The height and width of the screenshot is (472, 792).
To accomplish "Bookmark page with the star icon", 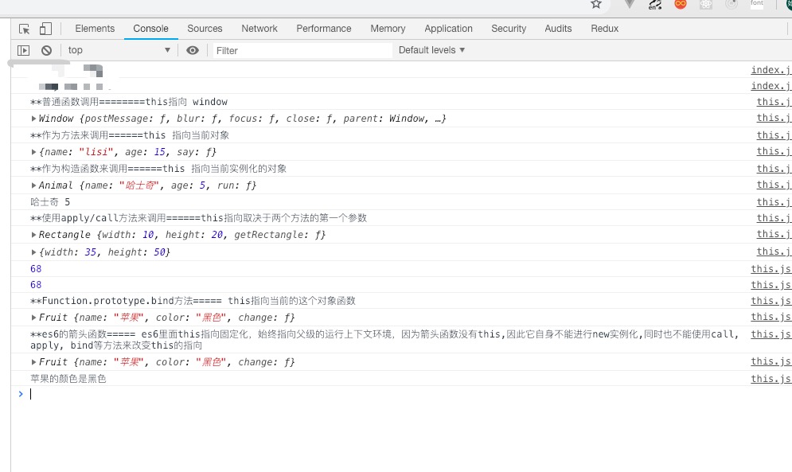I will tap(596, 4).
